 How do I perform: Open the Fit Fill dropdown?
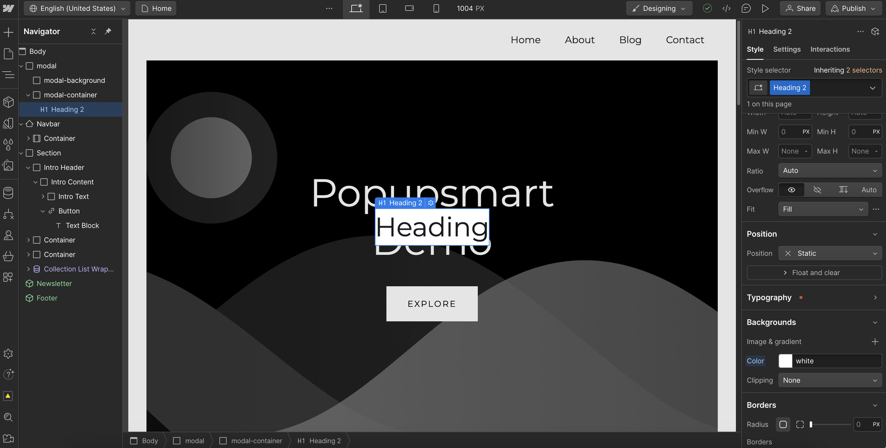tap(823, 210)
